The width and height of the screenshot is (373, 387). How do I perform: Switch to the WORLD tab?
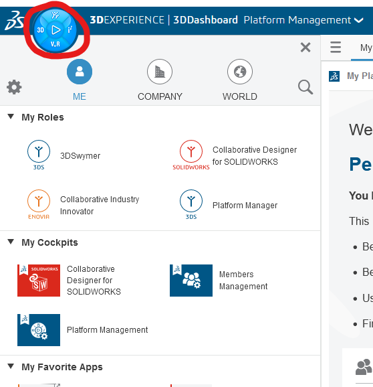click(x=240, y=80)
